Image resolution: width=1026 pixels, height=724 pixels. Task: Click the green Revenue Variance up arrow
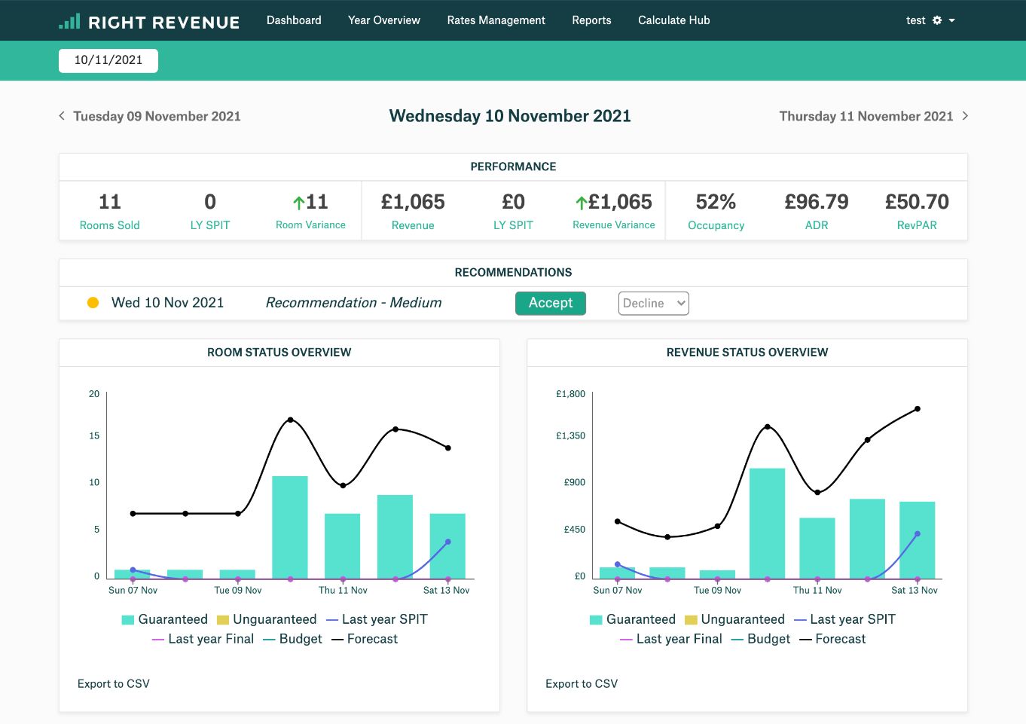(x=582, y=203)
